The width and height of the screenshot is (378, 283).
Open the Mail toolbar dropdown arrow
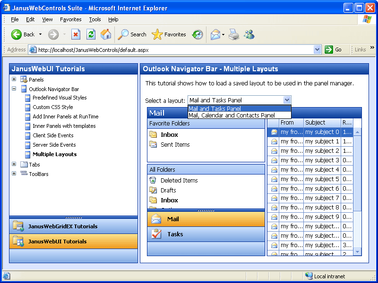[x=223, y=34]
